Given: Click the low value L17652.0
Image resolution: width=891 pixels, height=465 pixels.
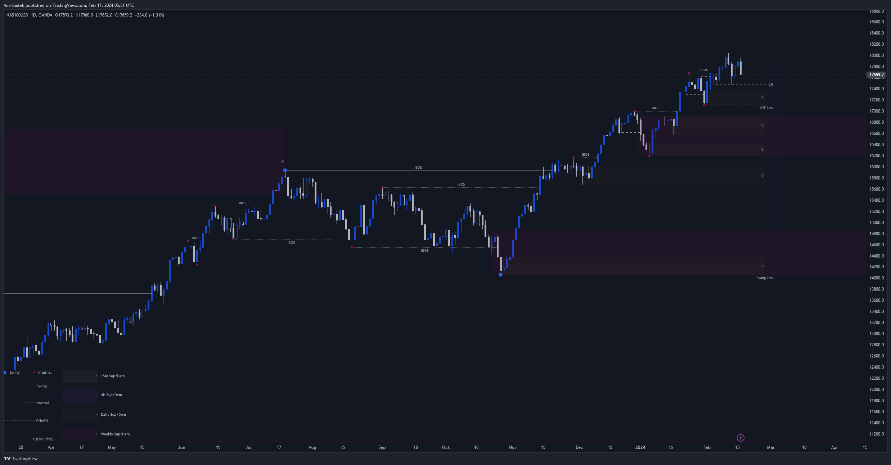Looking at the screenshot, I should point(104,15).
